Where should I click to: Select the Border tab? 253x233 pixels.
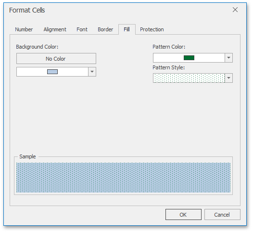click(x=105, y=29)
